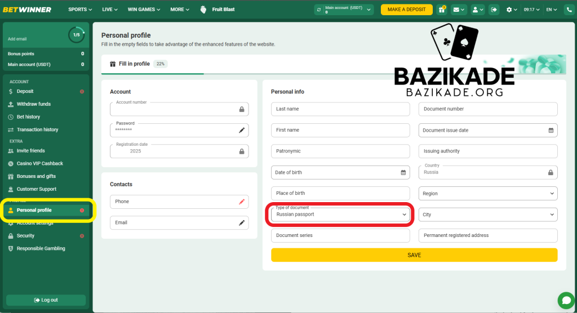This screenshot has height=313, width=577.
Task: Click the yellow SAVE button
Action: [x=414, y=255]
